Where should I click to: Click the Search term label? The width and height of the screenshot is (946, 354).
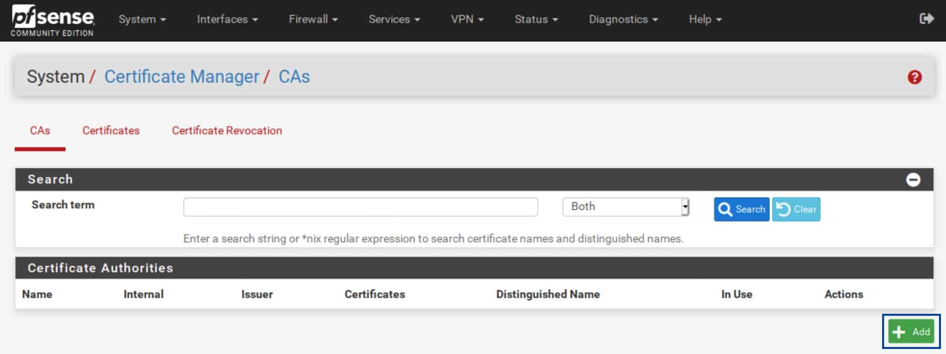(x=63, y=205)
